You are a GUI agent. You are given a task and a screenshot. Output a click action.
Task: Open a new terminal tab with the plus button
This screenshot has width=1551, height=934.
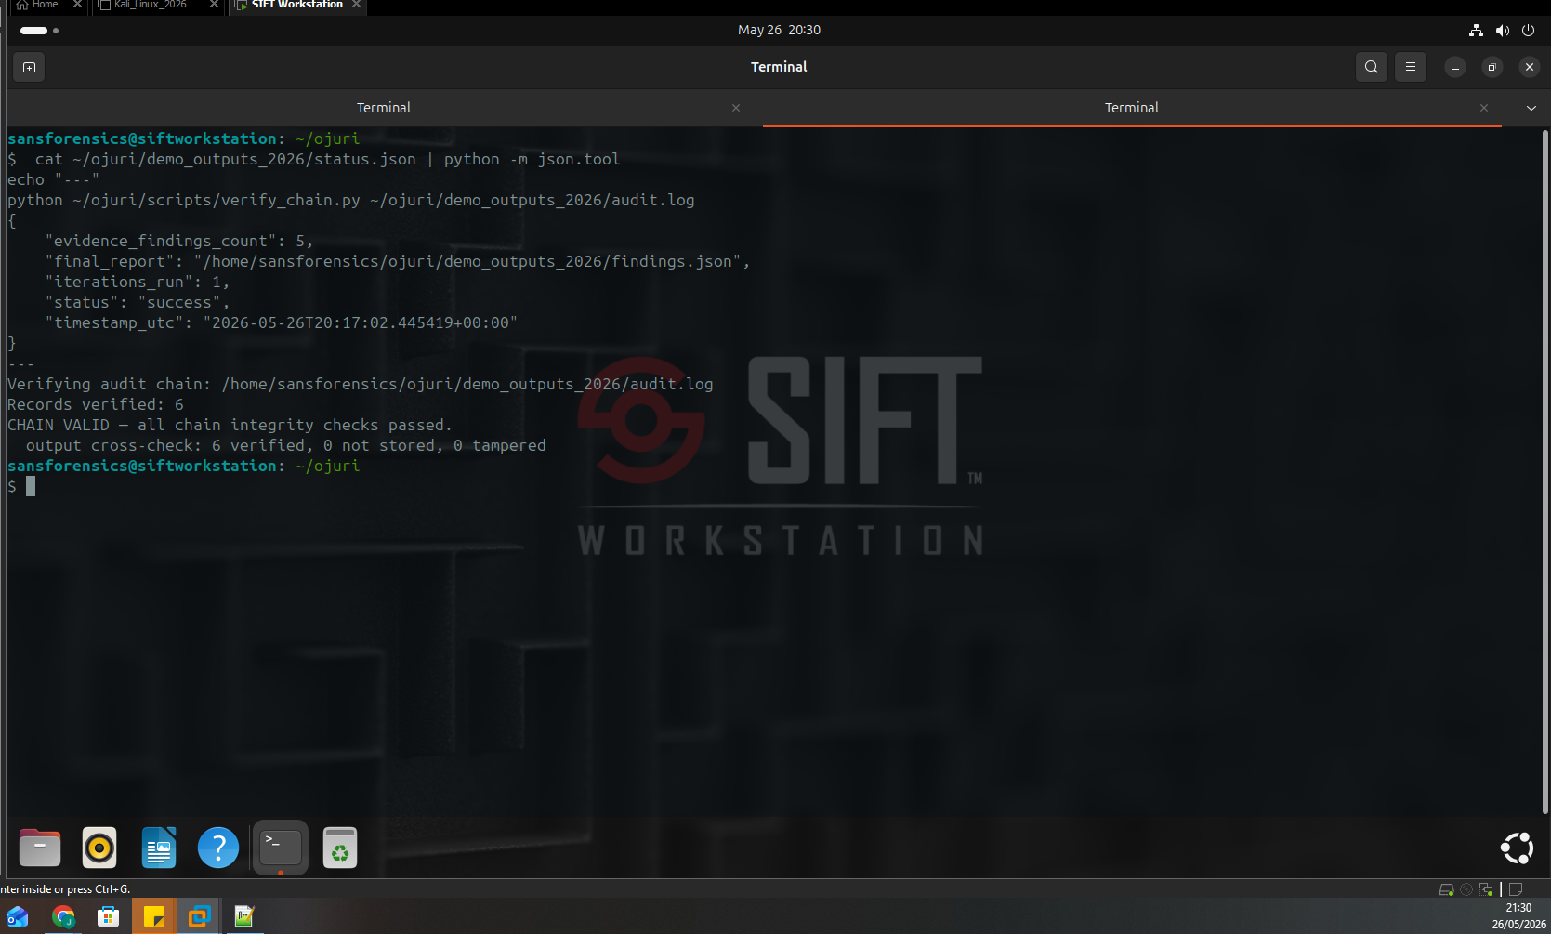point(29,67)
